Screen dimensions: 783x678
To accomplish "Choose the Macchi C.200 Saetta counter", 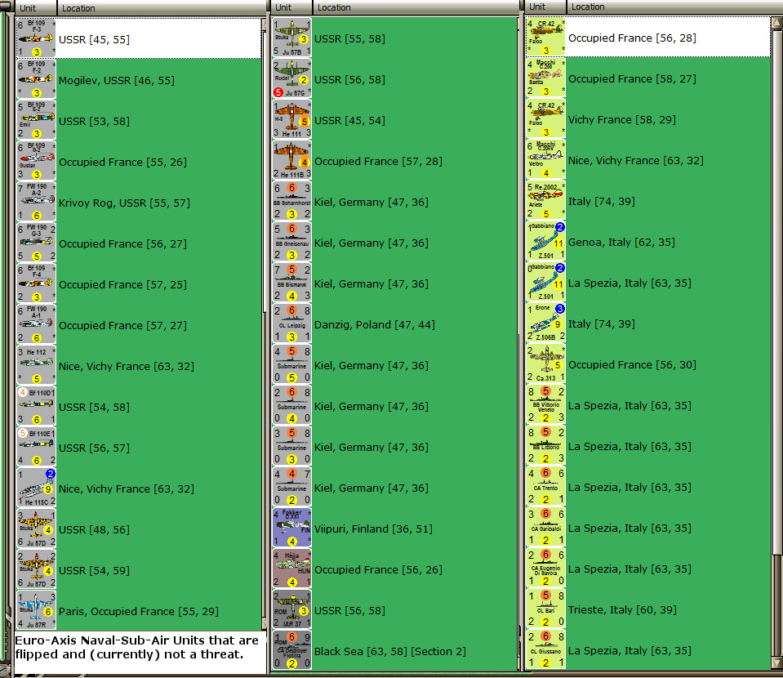I will (545, 78).
